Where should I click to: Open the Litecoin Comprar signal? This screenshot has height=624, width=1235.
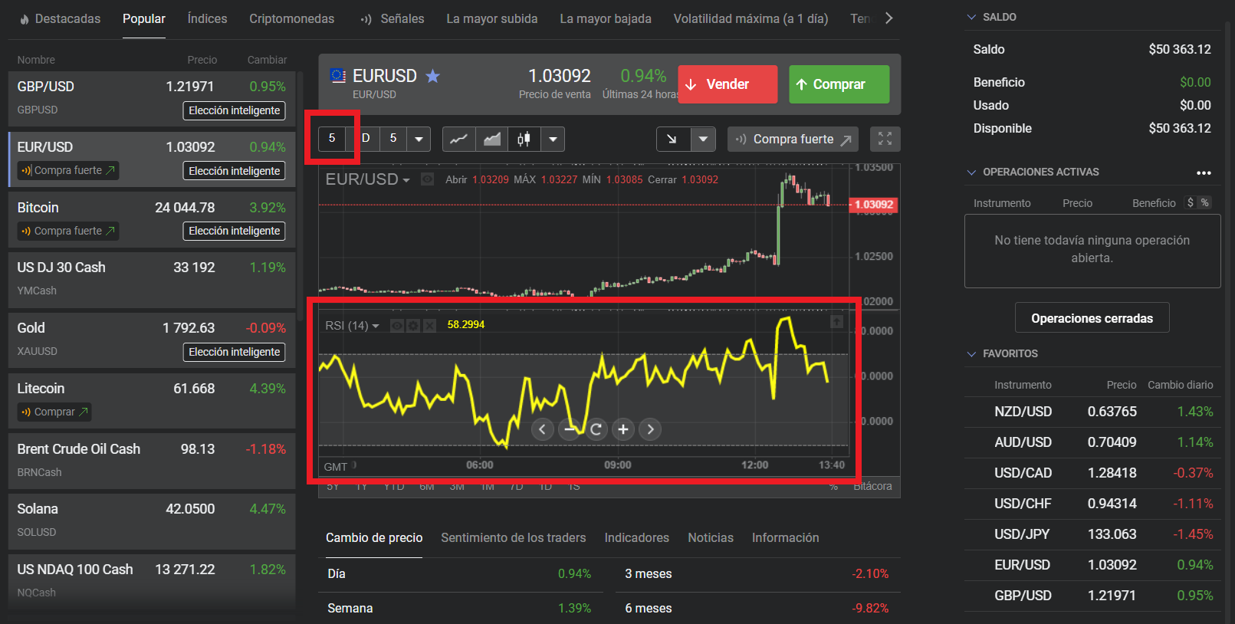coord(54,412)
